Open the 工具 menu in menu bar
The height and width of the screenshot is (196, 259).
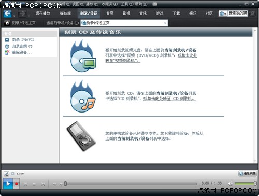127,4
